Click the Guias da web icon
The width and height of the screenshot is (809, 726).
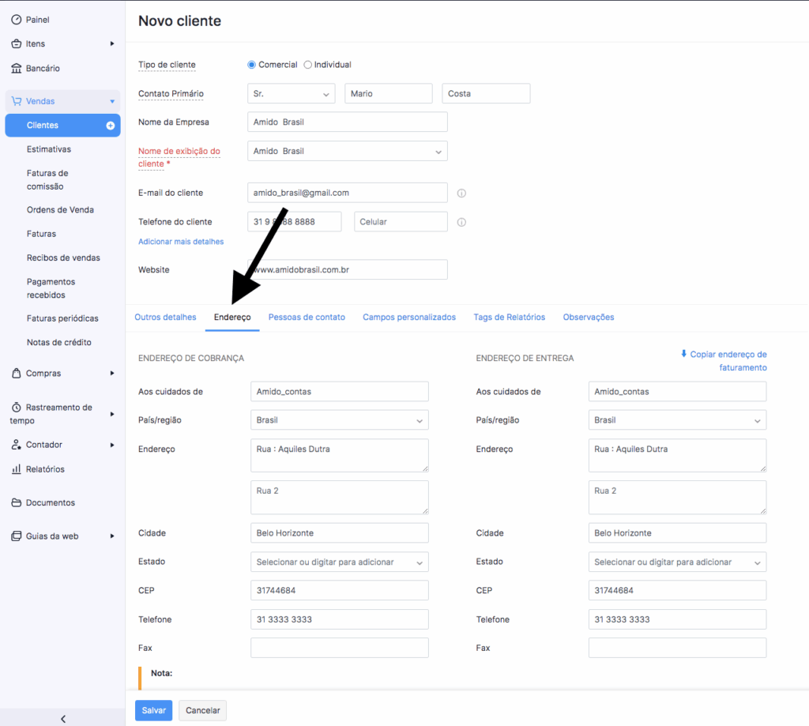coord(17,536)
